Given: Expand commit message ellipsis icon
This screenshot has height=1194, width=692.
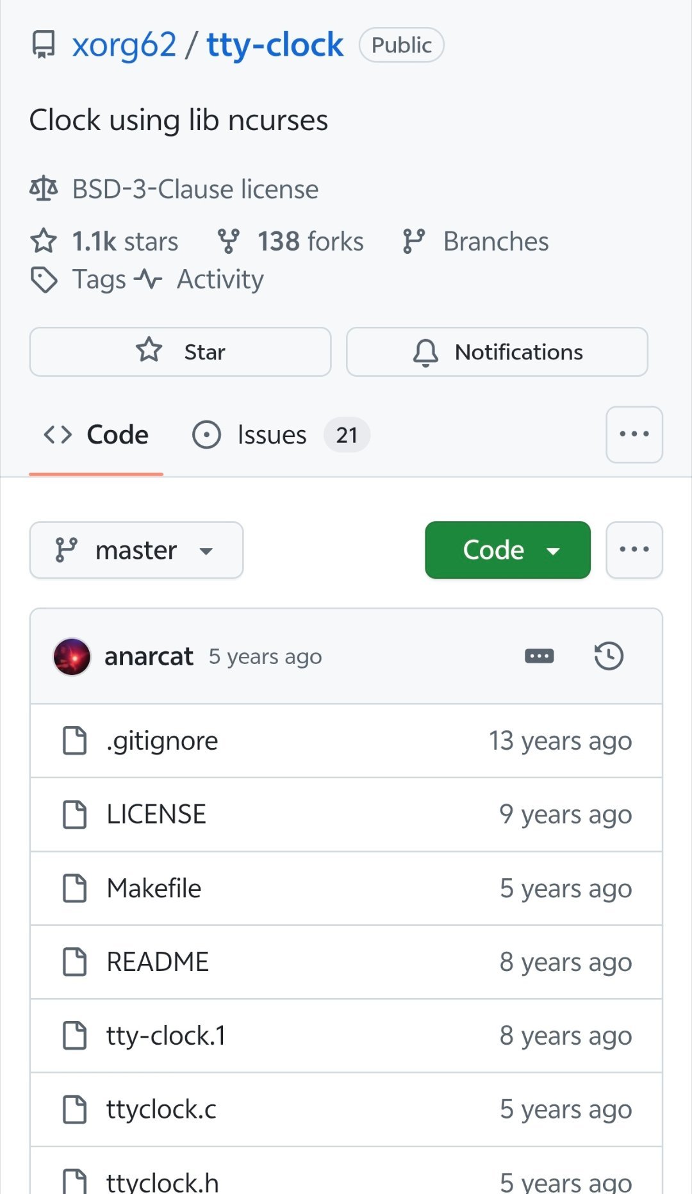Looking at the screenshot, I should point(539,656).
